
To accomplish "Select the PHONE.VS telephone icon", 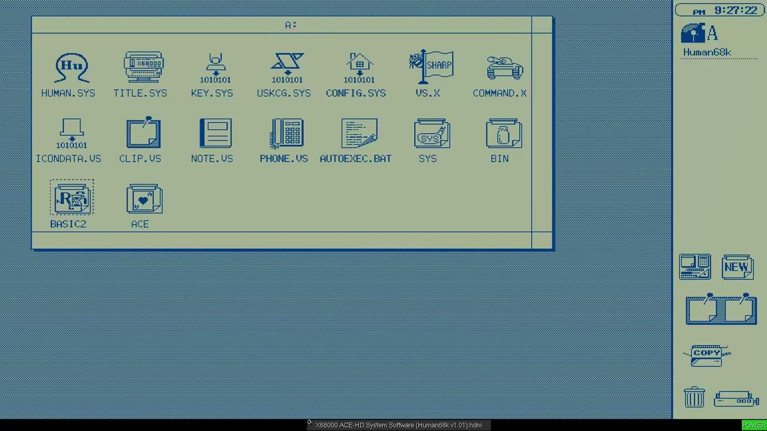I will coord(287,133).
